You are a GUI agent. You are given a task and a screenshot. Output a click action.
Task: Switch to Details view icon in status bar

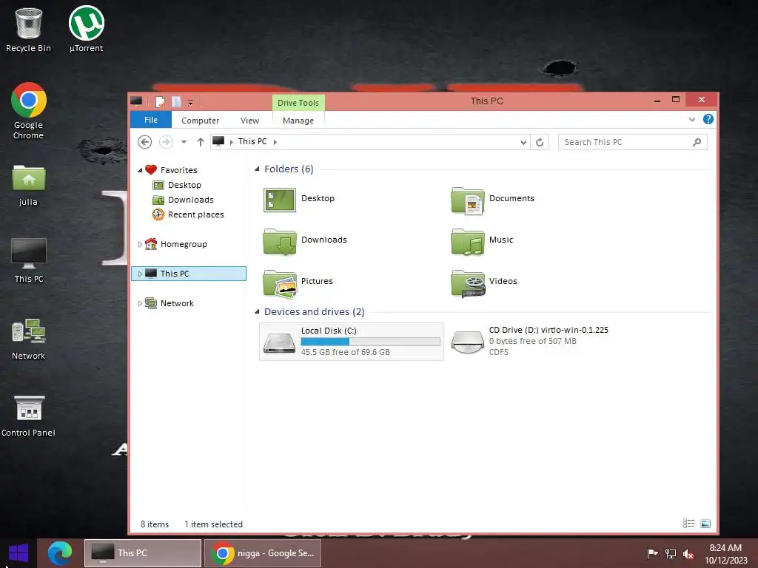(x=689, y=524)
